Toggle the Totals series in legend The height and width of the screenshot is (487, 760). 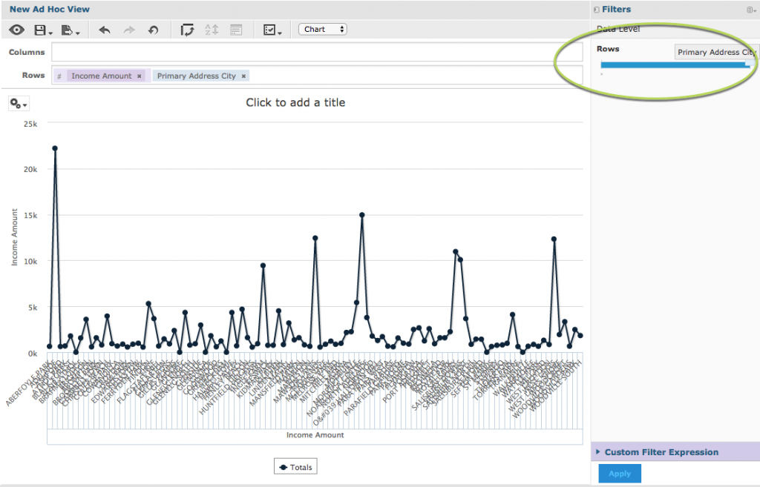pyautogui.click(x=295, y=467)
